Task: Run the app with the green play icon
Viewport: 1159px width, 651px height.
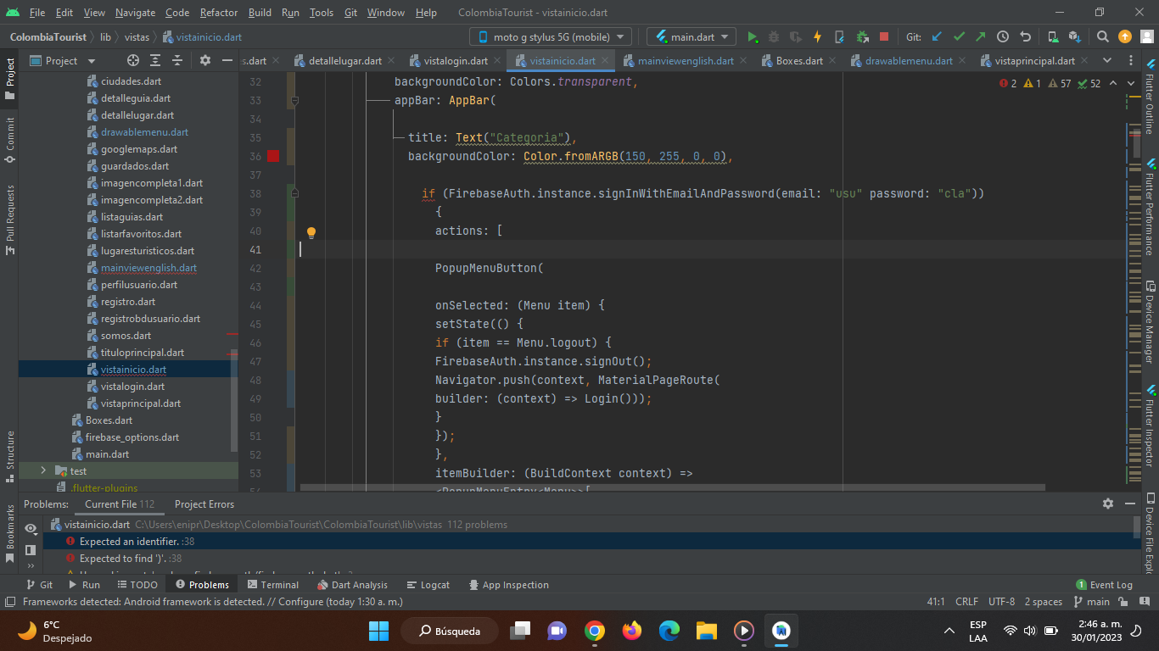Action: [x=752, y=37]
